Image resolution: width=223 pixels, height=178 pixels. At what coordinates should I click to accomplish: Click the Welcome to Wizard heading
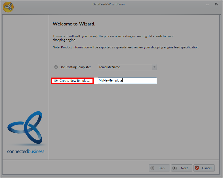(x=74, y=24)
